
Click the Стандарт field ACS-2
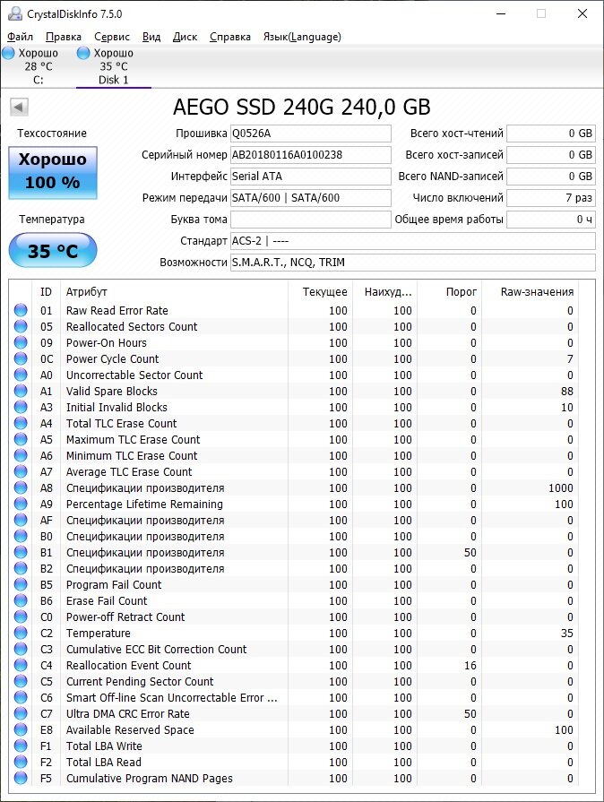coord(413,241)
